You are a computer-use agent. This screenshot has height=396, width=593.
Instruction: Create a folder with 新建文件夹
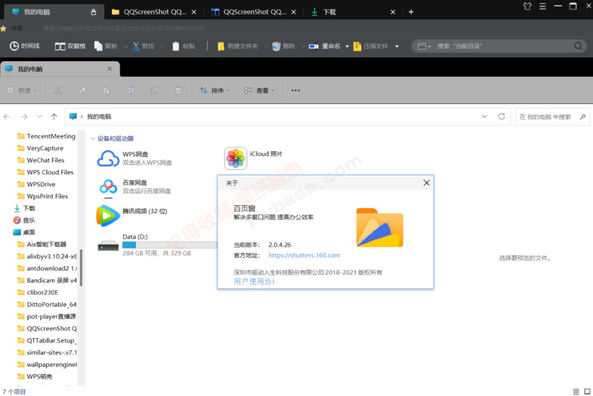point(238,46)
